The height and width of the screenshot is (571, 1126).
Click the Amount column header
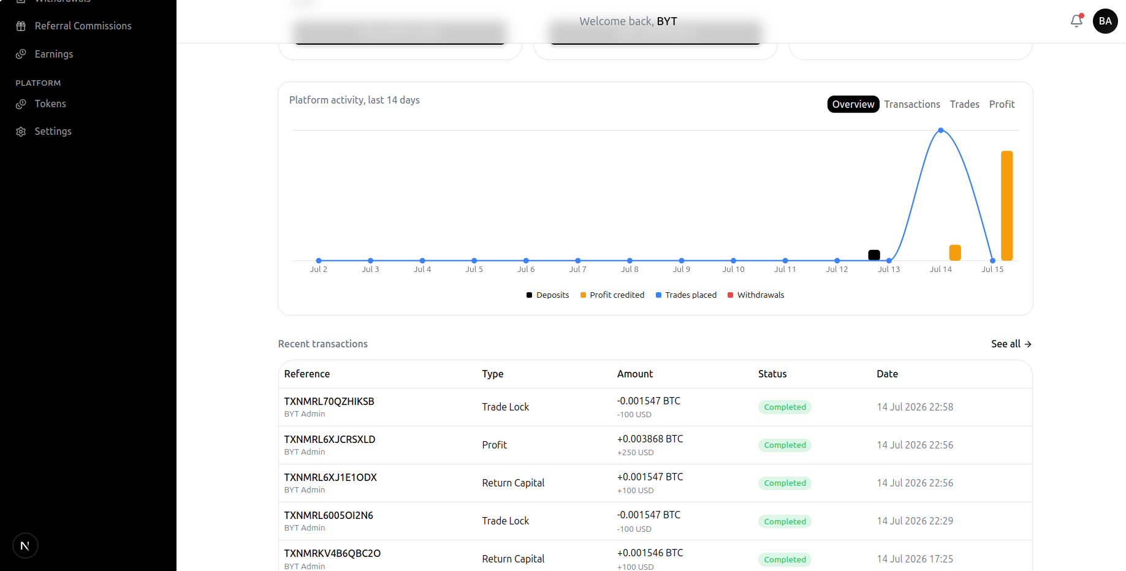coord(635,374)
